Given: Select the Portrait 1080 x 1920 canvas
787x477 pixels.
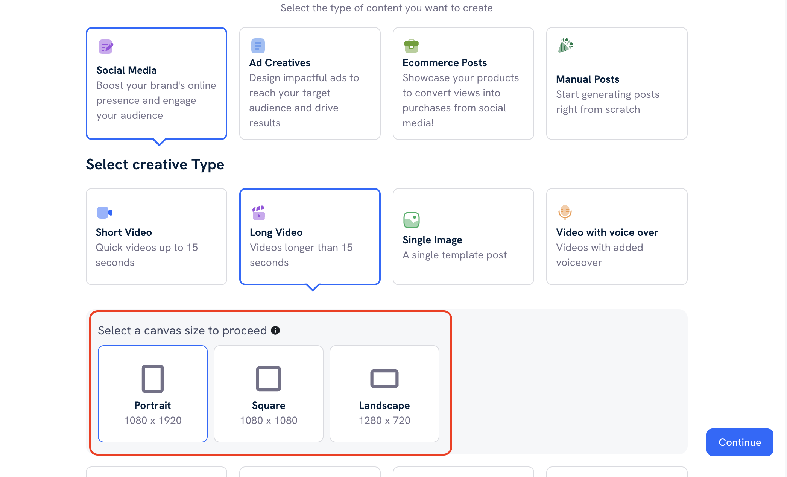Looking at the screenshot, I should (153, 393).
